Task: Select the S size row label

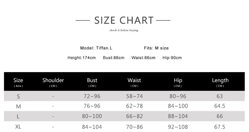Action: pos(18,96)
